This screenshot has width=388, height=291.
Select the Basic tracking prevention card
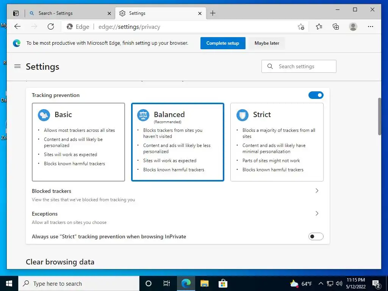(x=78, y=142)
